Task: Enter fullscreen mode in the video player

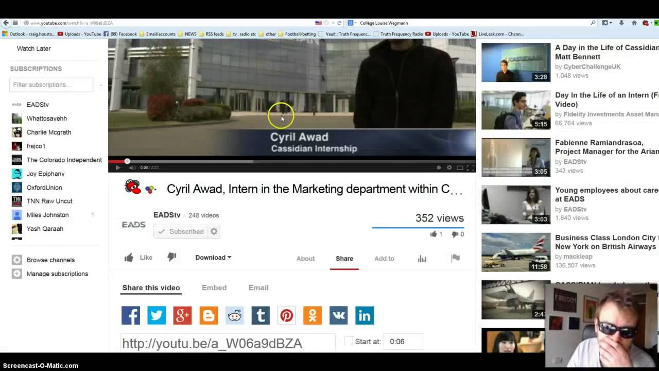Action: 470,167
